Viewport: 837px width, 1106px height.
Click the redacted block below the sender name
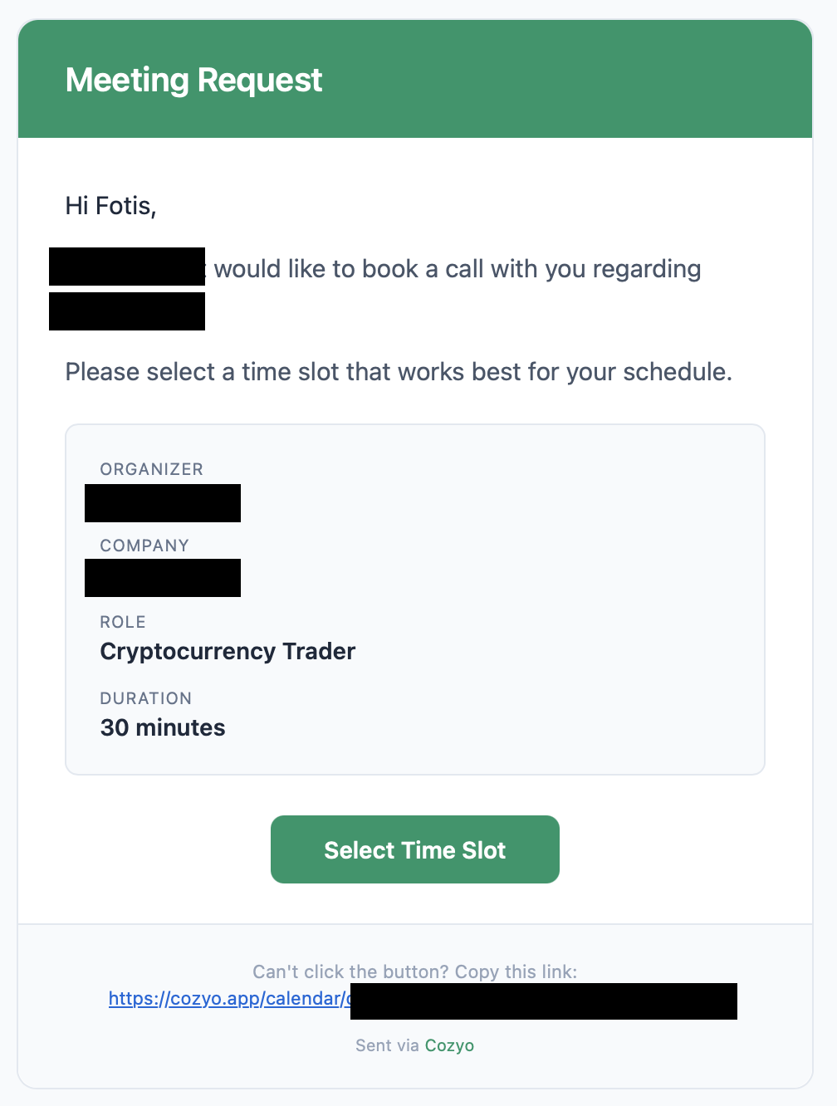pyautogui.click(x=127, y=311)
